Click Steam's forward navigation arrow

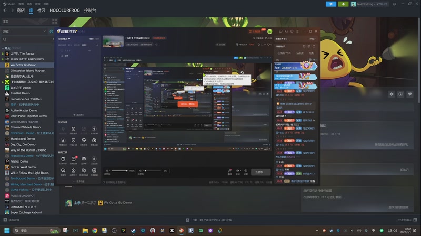[12, 10]
